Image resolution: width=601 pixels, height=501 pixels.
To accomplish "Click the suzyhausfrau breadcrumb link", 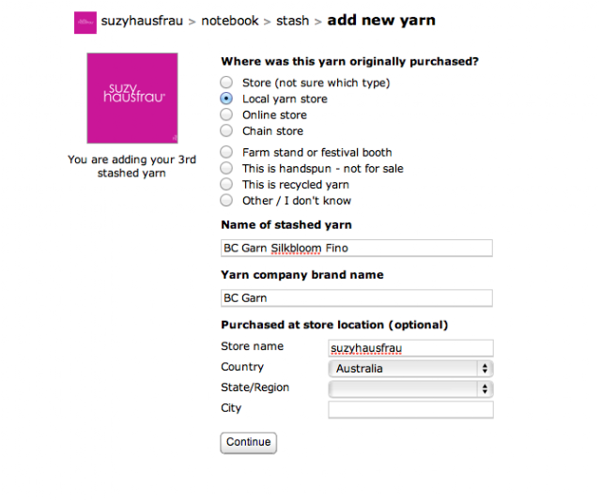I will tap(142, 21).
